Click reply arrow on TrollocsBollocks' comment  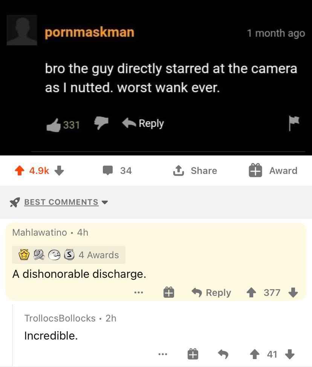tap(223, 354)
